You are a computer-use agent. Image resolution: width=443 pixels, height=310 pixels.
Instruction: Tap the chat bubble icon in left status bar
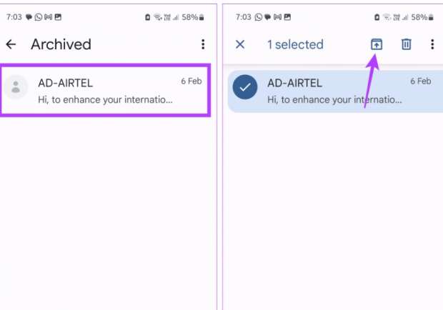point(29,17)
